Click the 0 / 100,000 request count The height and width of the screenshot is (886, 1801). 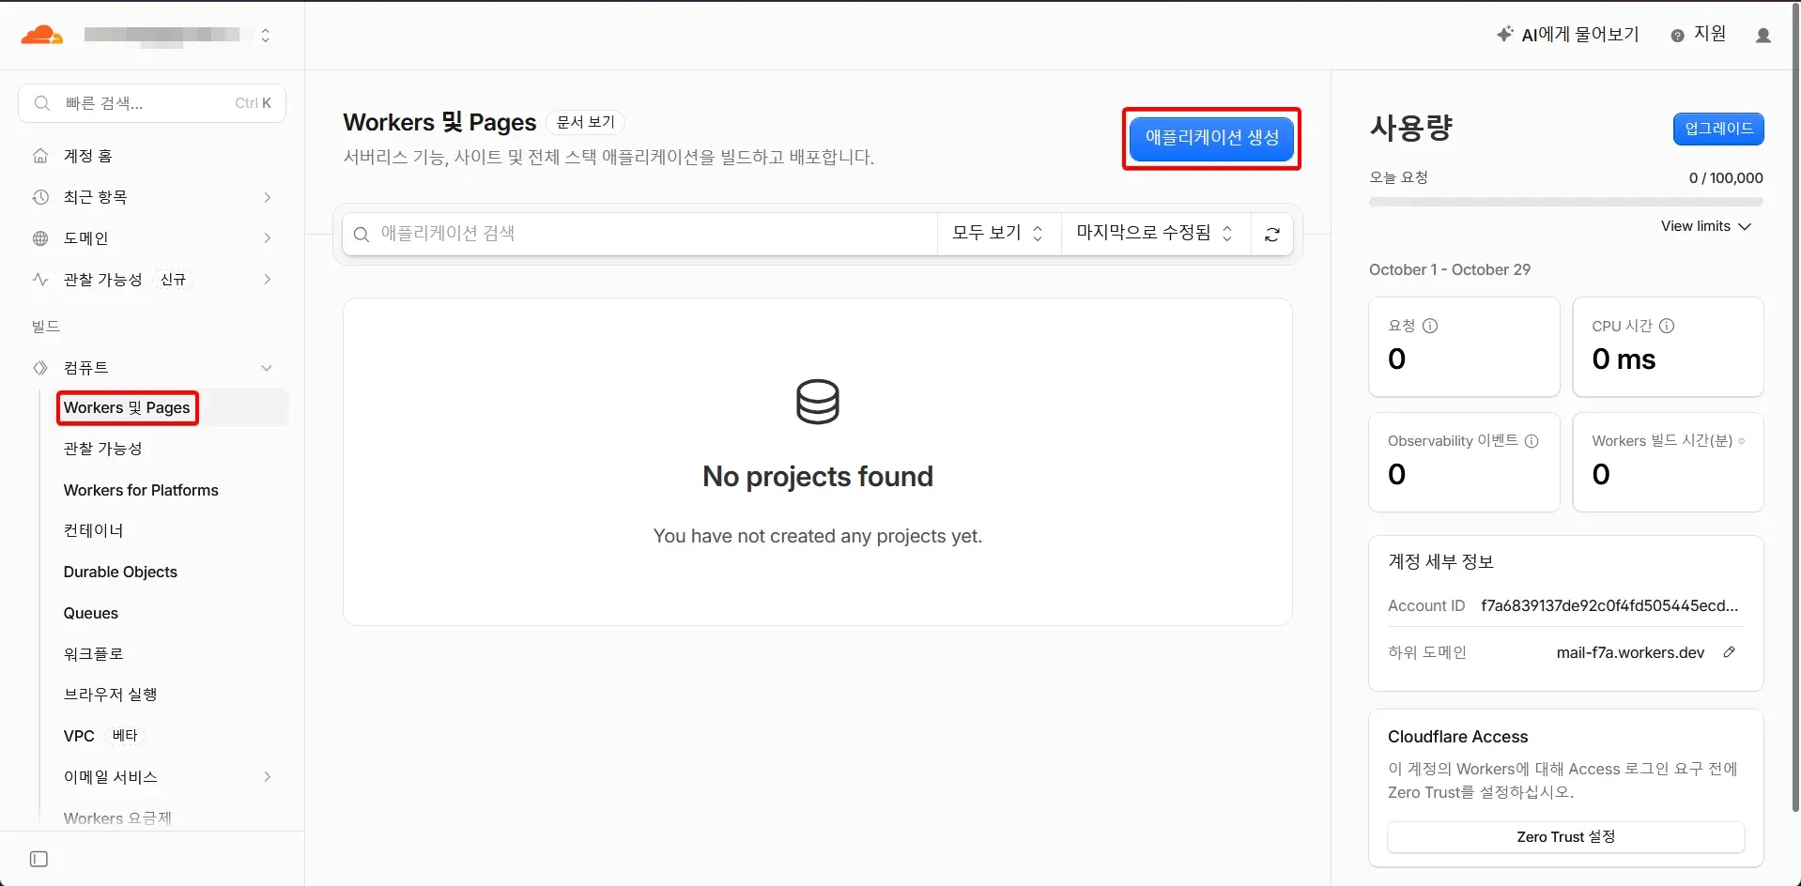click(1726, 178)
